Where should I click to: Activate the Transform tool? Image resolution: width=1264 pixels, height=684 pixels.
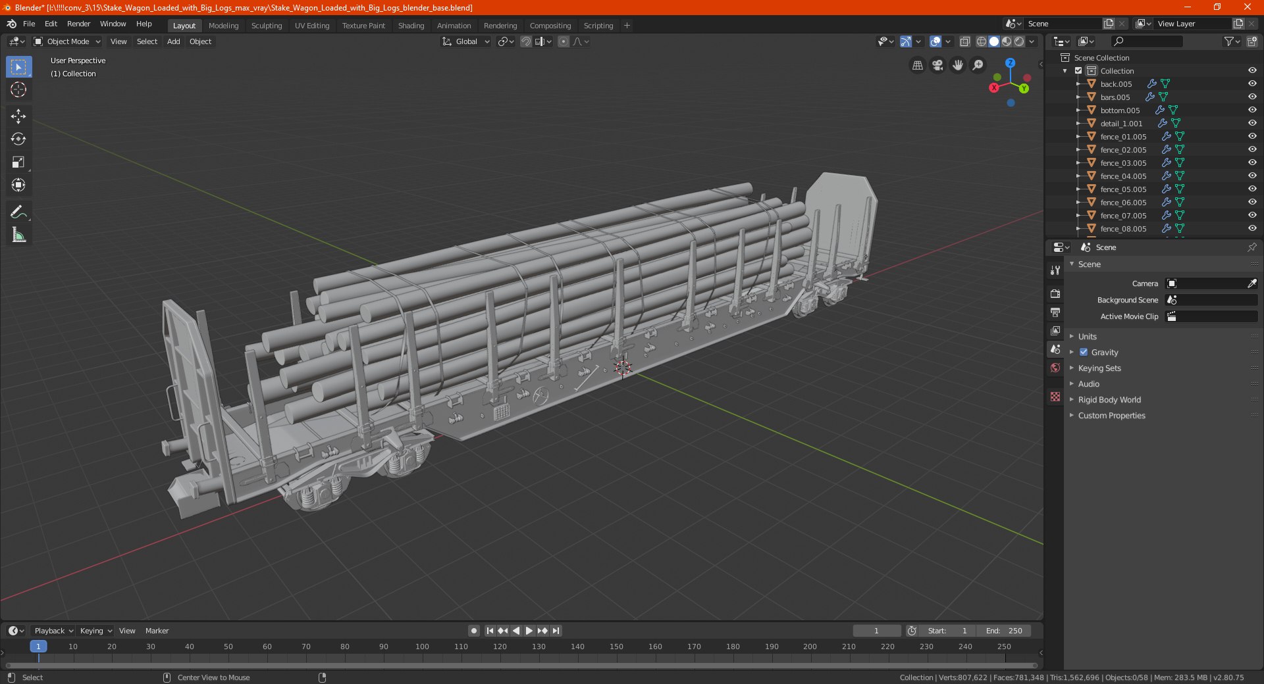pos(18,185)
